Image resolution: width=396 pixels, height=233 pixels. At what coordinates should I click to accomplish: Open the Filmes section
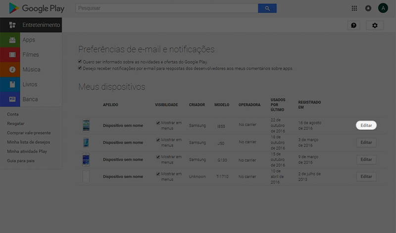point(30,55)
